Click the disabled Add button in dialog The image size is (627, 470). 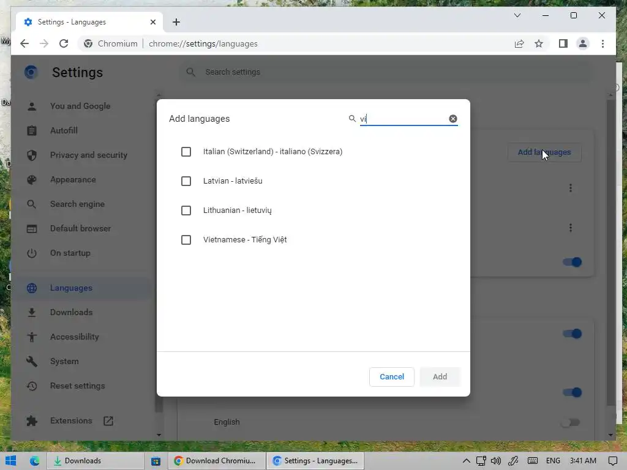click(x=440, y=377)
